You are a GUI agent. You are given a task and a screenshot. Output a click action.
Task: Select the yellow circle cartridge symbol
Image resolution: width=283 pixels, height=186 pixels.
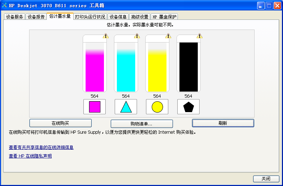point(157,107)
